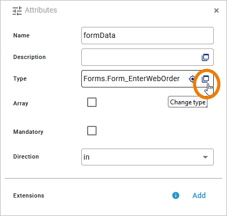Screen dimensions: 227x216
Task: Click the Type label text
Action: tap(20, 78)
